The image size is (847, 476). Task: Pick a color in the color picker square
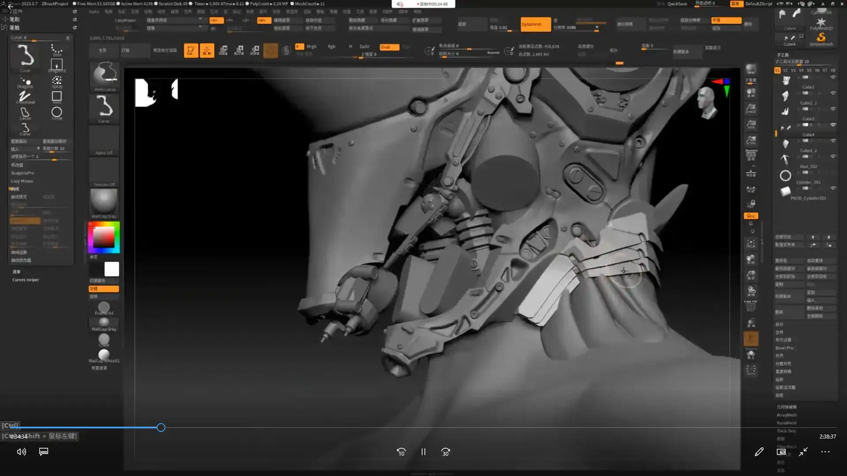pyautogui.click(x=104, y=238)
